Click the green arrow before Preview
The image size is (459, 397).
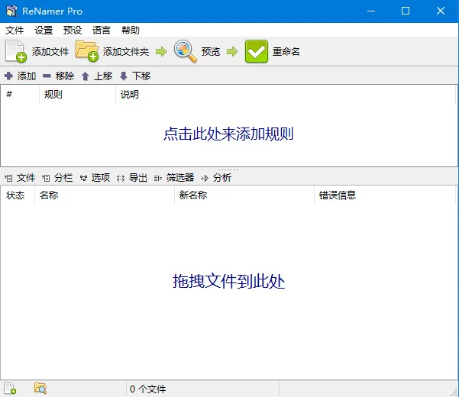161,52
